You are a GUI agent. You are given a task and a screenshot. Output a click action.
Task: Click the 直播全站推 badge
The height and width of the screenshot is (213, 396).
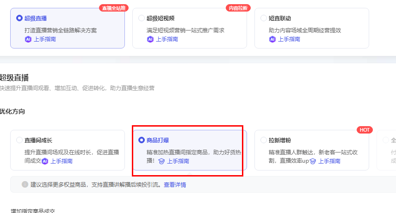[113, 8]
